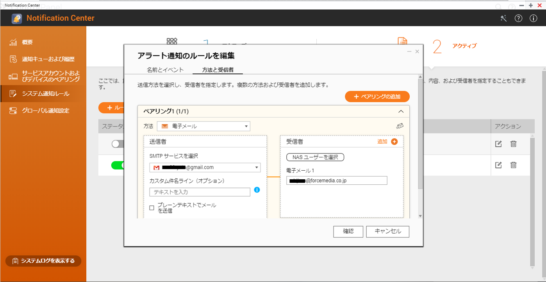Collapse the ペアリング1 section chevron
Screen dimensions: 546x282
click(x=401, y=111)
